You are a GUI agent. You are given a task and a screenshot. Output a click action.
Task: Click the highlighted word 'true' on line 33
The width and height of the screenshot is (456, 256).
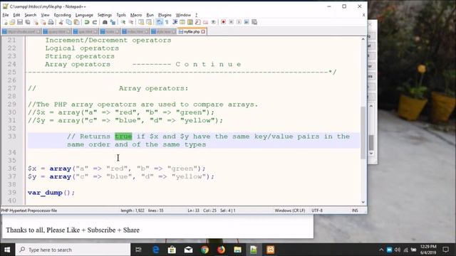pyautogui.click(x=123, y=137)
